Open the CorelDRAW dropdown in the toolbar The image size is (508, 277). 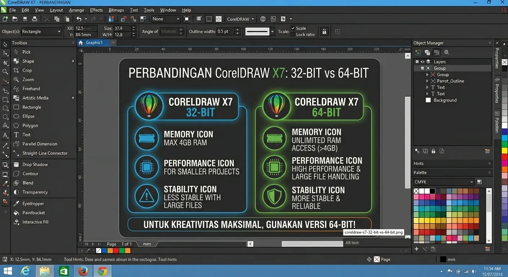tap(241, 19)
